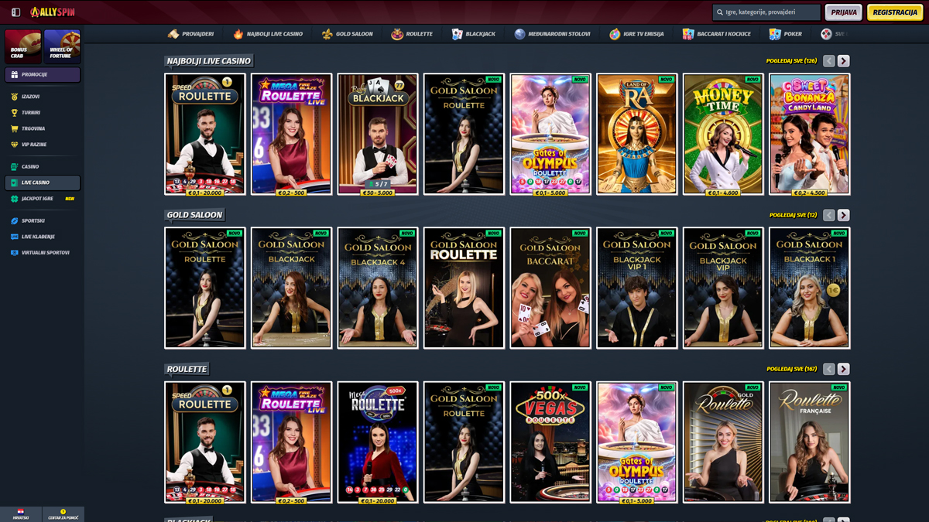Open Gold Saloon Baccarat game card
929x522 pixels.
tap(550, 288)
